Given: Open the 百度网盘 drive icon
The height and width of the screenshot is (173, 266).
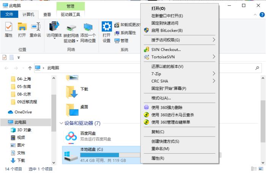Looking at the screenshot, I should pos(71,136).
